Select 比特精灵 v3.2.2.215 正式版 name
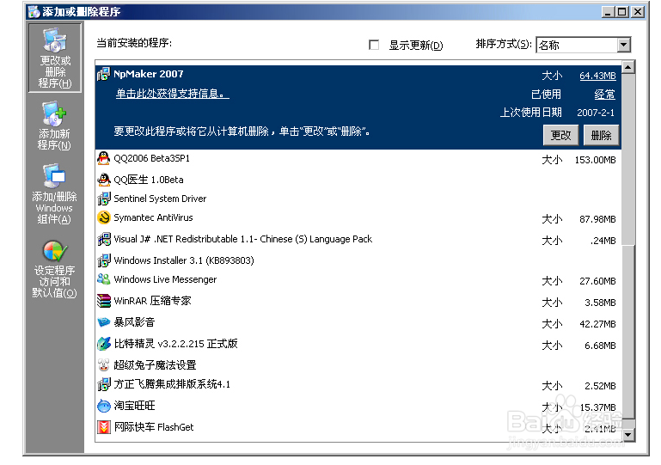 (x=176, y=344)
